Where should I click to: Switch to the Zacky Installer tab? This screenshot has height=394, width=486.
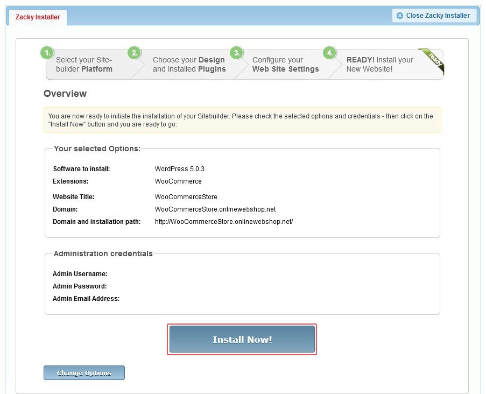point(36,17)
